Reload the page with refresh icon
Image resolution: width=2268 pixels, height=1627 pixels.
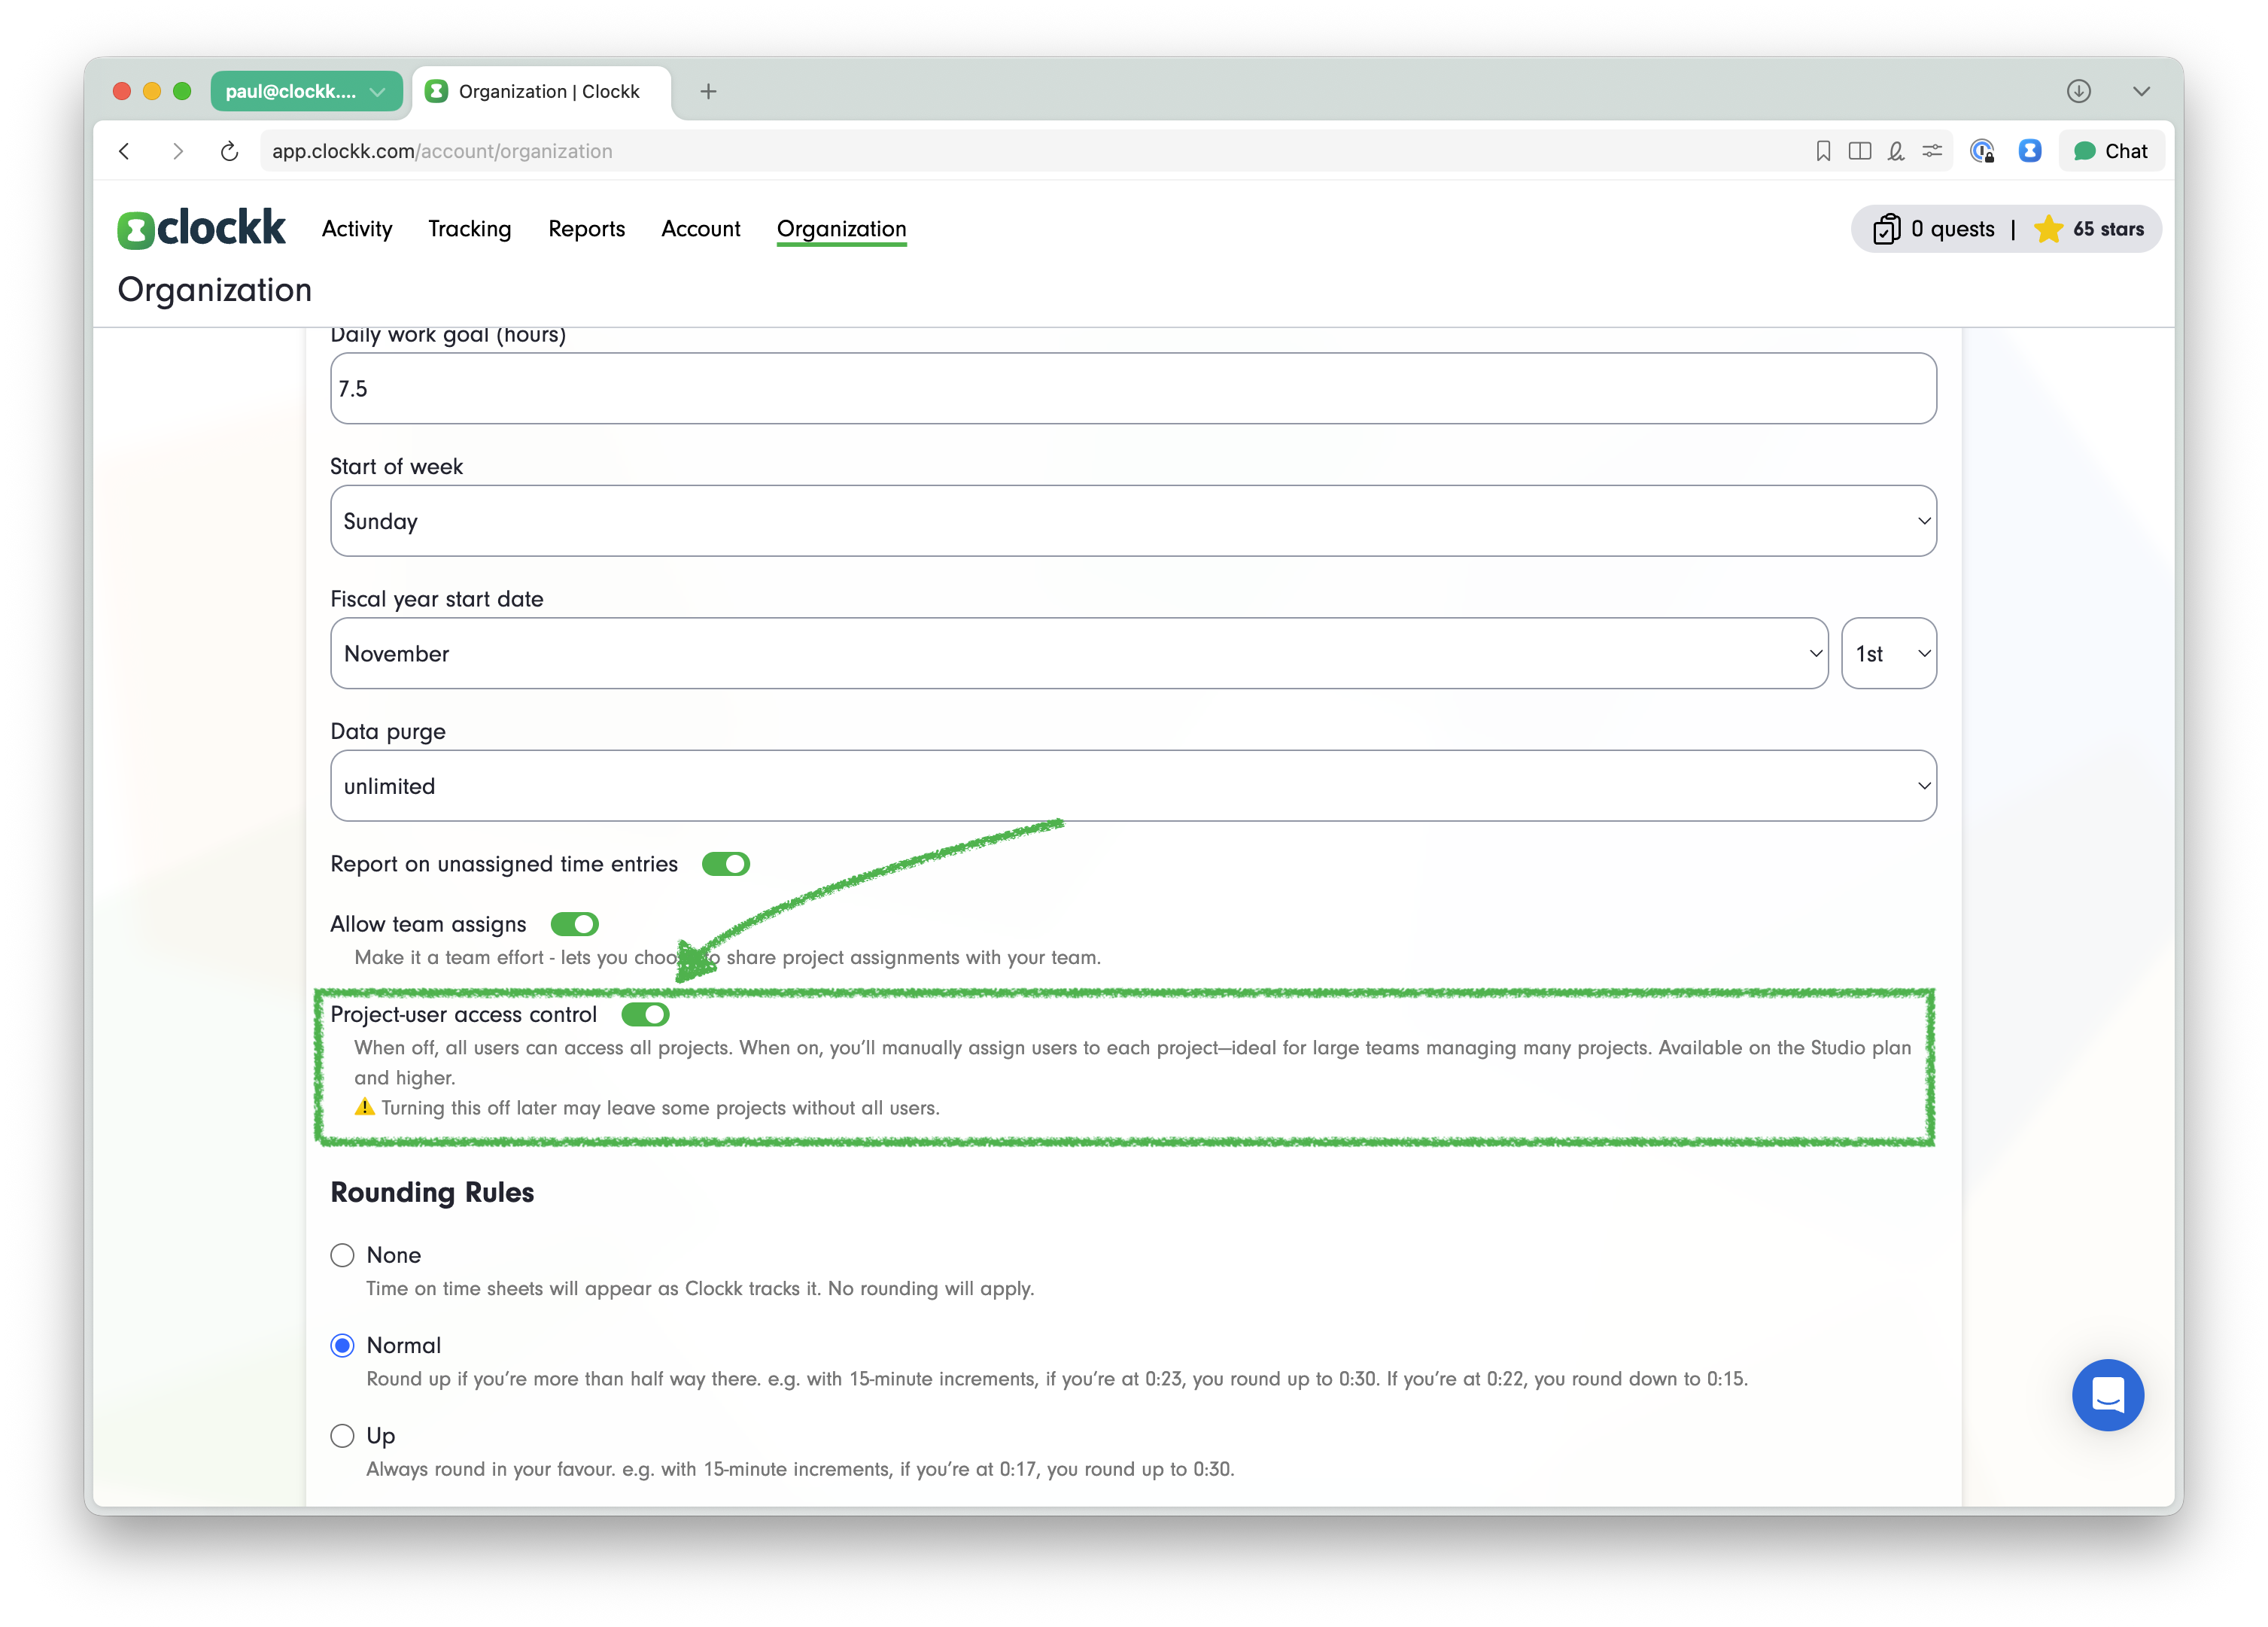pyautogui.click(x=229, y=151)
